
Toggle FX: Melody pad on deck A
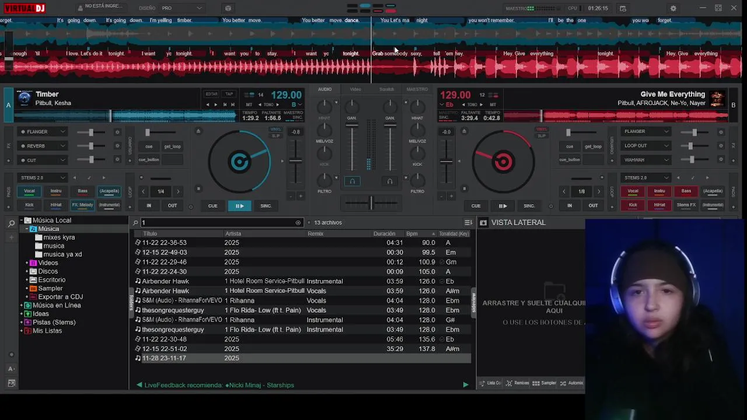pyautogui.click(x=83, y=205)
